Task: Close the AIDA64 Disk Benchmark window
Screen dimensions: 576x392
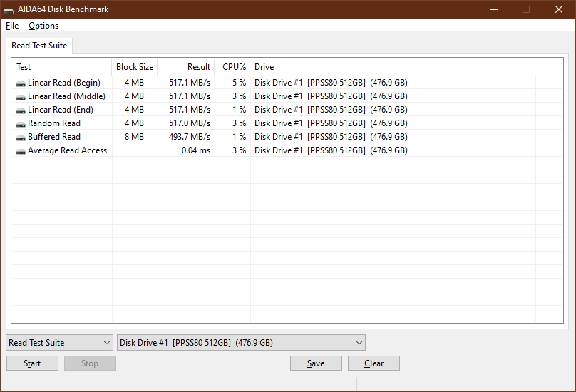Action: click(559, 9)
